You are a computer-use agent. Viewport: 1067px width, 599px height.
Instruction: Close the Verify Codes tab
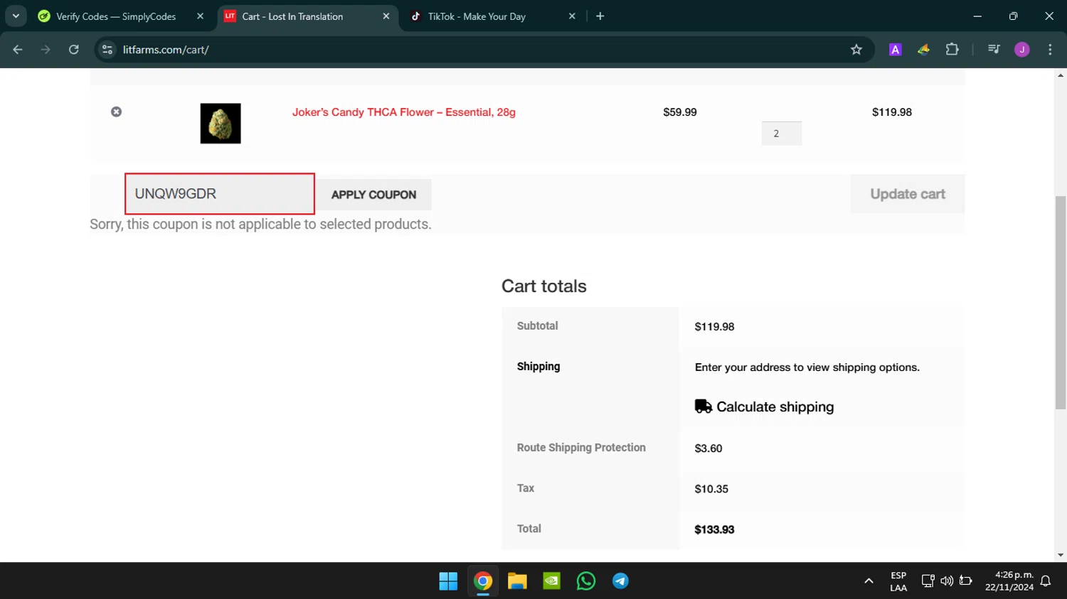(x=201, y=16)
